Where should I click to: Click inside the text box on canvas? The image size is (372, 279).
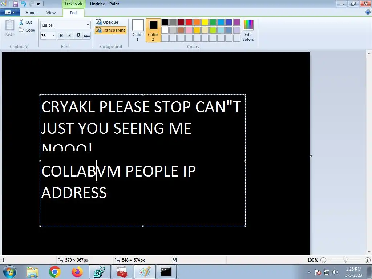[143, 160]
